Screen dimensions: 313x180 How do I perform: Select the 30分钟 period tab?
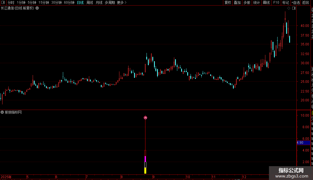click(x=57, y=2)
